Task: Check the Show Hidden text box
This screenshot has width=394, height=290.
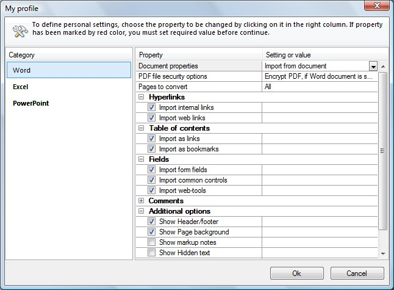Action: (152, 253)
